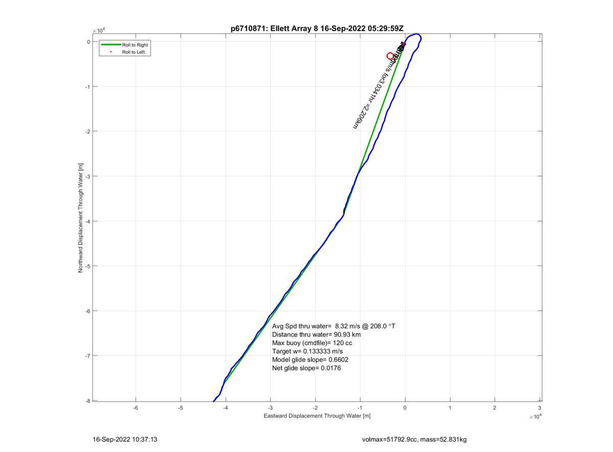Click the x-axis tick label '2'
The width and height of the screenshot is (613, 452).
(x=495, y=408)
